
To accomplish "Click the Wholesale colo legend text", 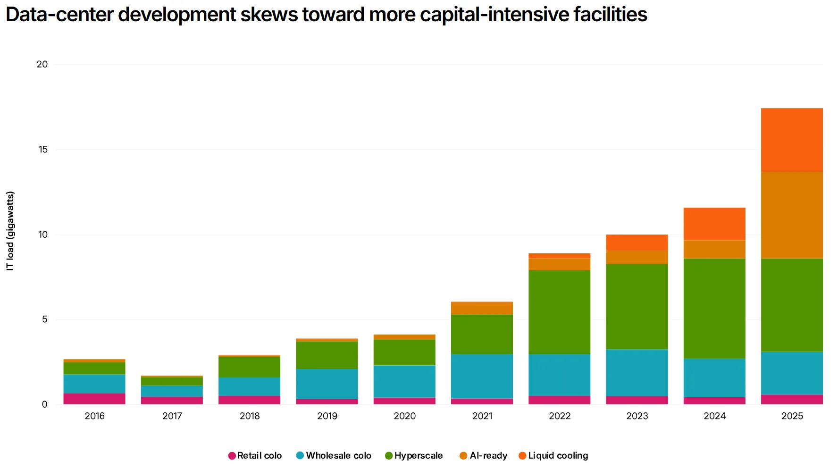I will pos(338,455).
